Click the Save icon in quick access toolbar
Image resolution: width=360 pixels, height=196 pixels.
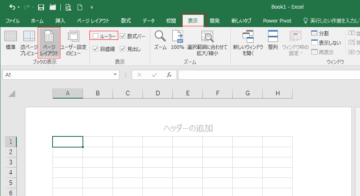[41, 7]
